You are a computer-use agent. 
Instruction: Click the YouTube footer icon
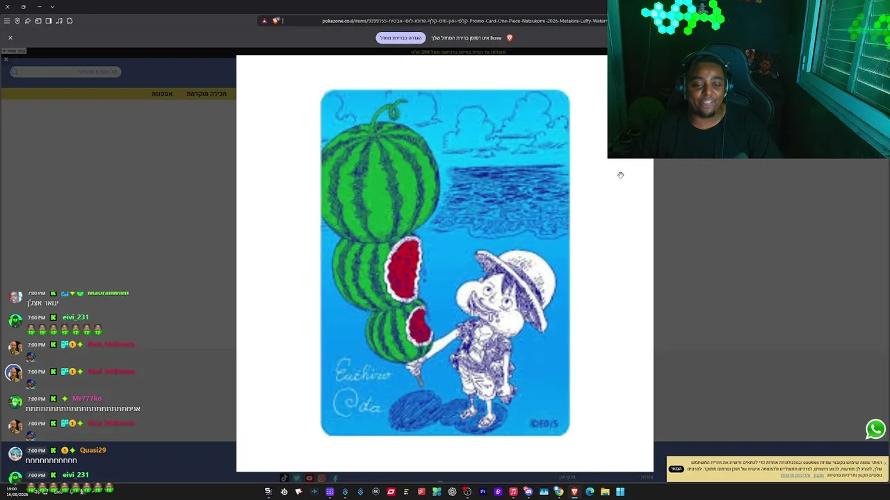[309, 478]
